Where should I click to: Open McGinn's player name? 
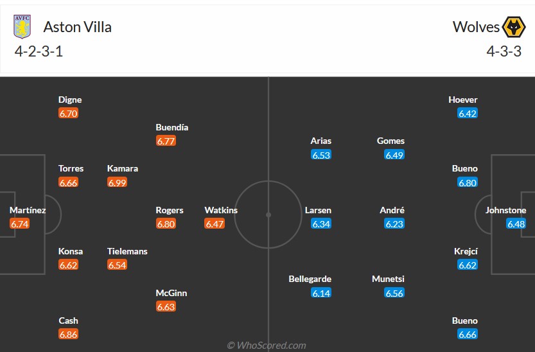click(x=171, y=293)
